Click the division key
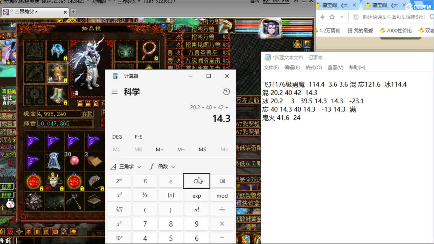Screen dimensions: 434x244 click(222, 210)
